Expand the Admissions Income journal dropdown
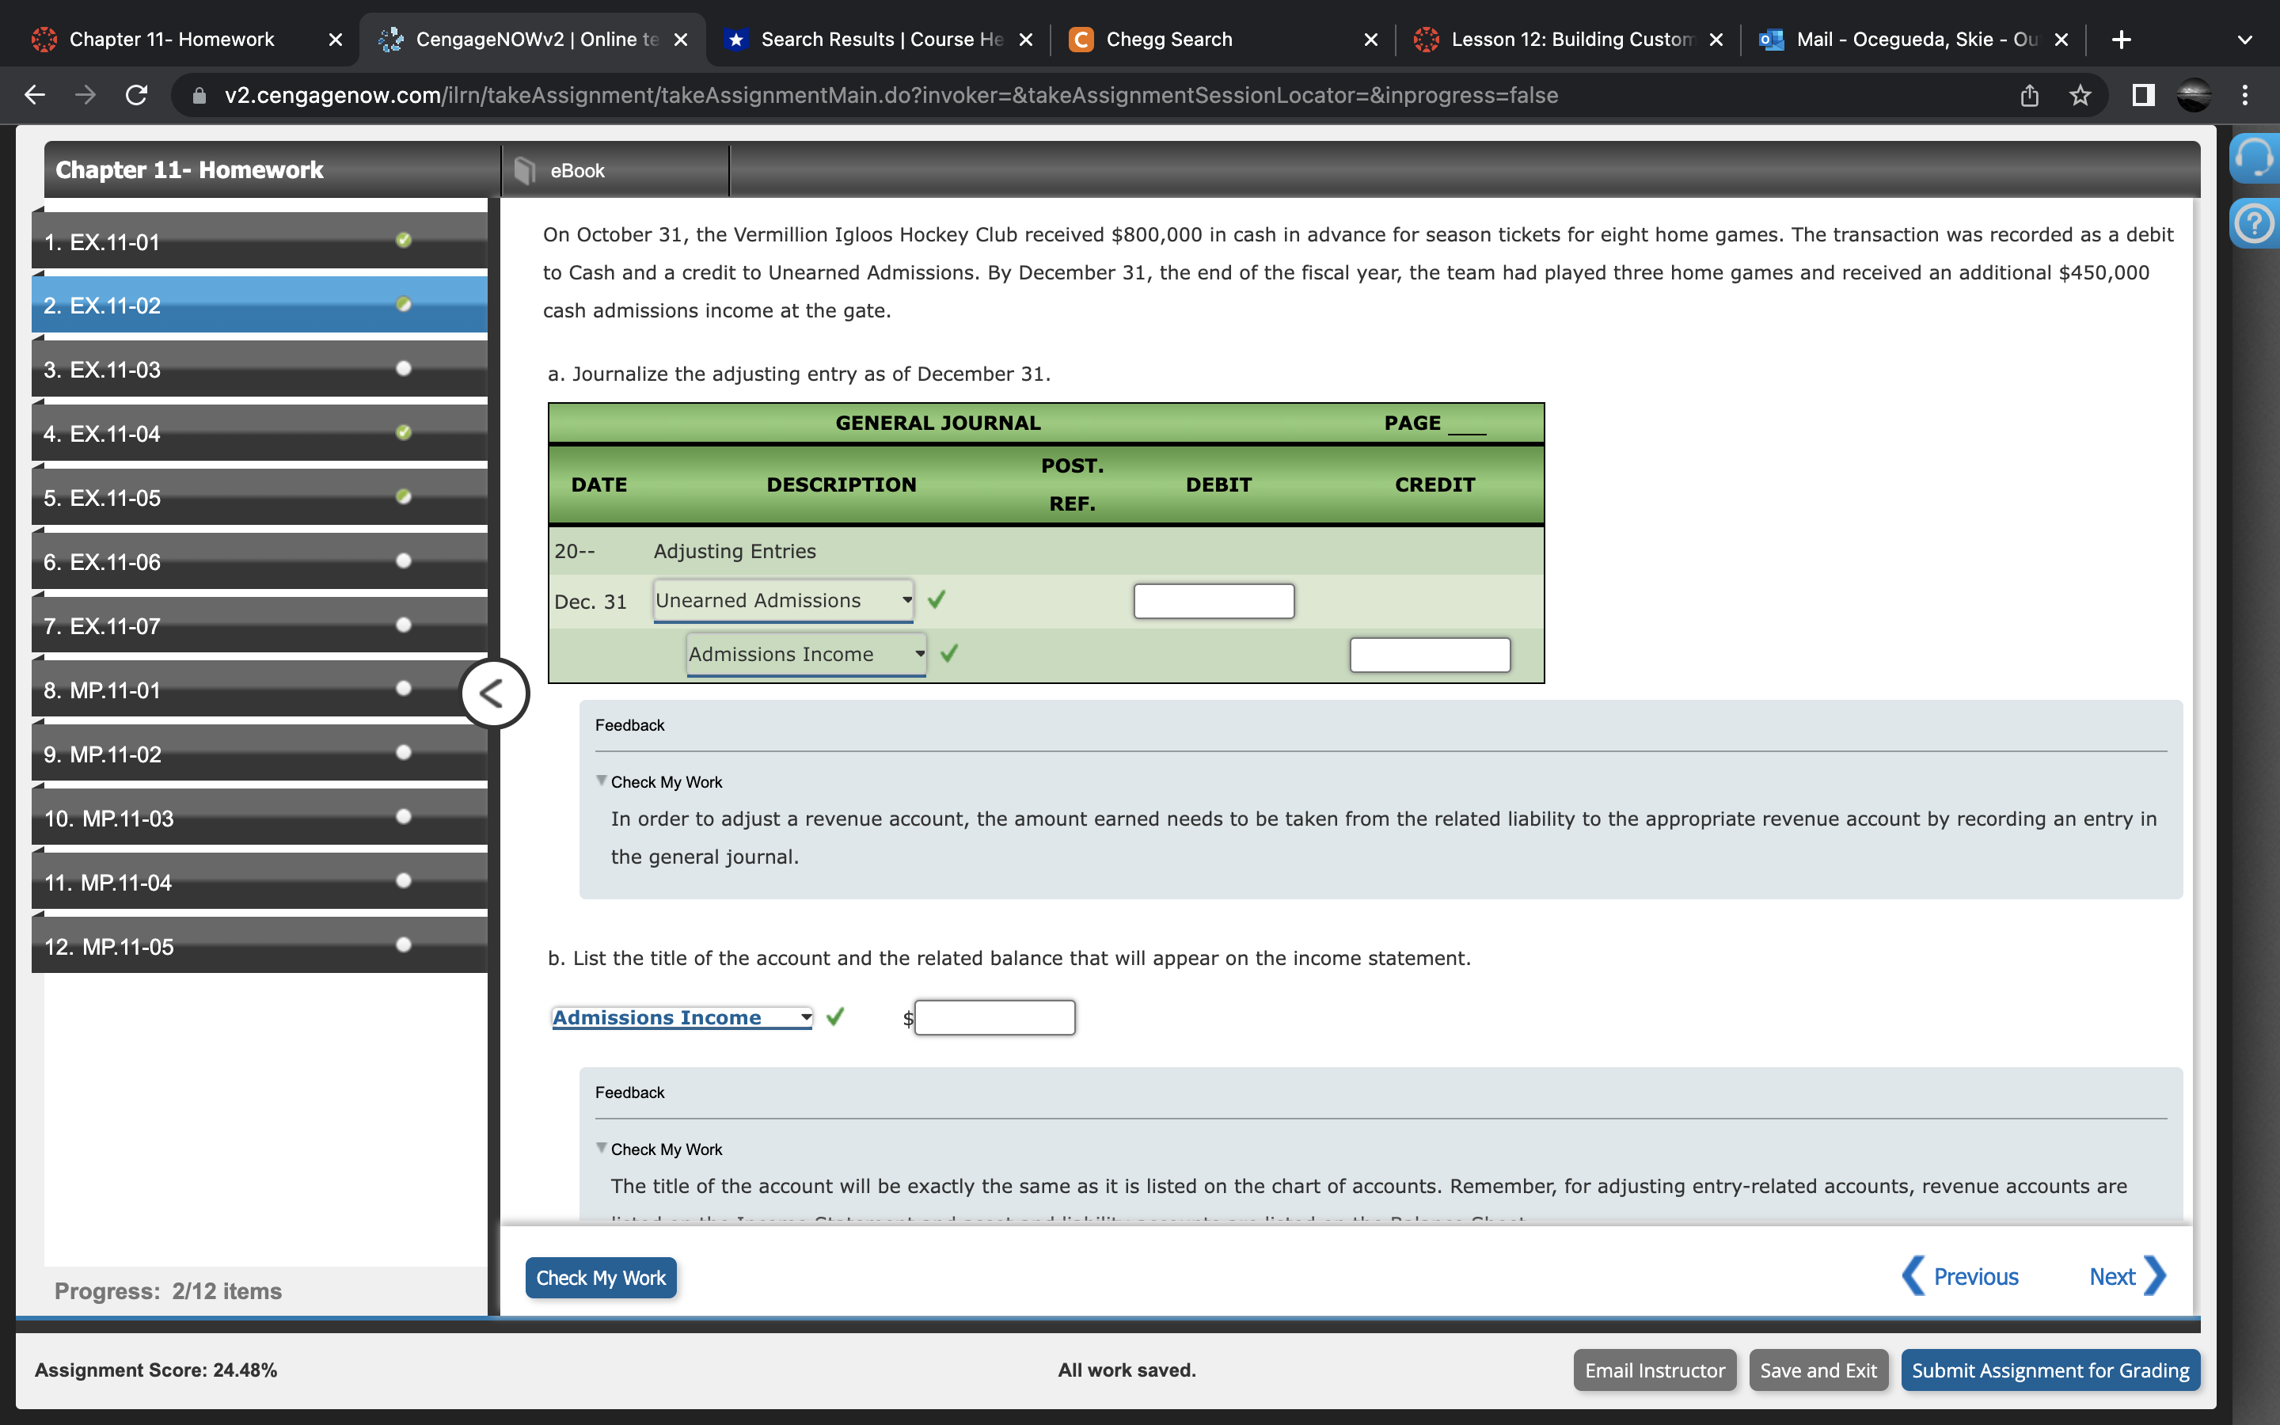This screenshot has height=1425, width=2280. [806, 654]
